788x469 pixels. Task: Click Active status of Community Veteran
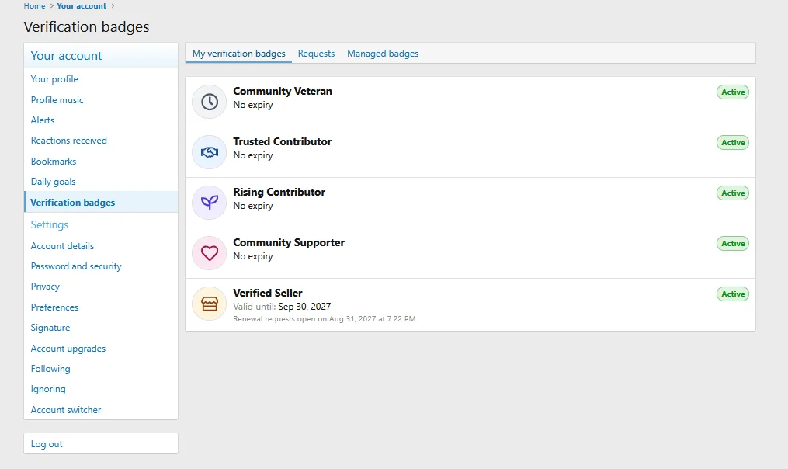pos(733,92)
